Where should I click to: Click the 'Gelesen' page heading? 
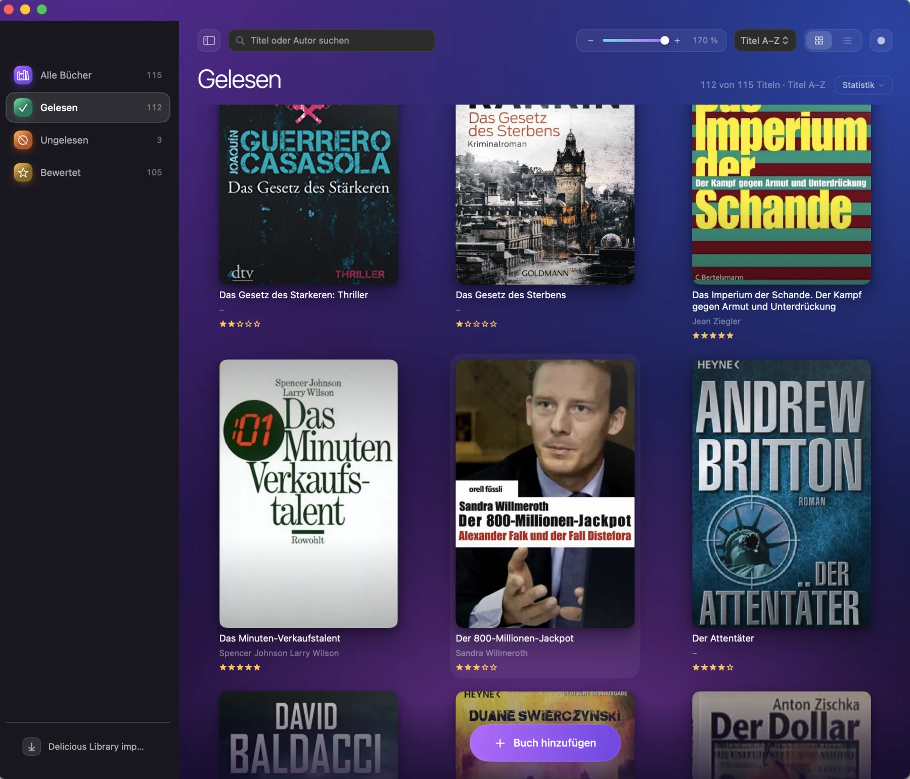(x=240, y=79)
